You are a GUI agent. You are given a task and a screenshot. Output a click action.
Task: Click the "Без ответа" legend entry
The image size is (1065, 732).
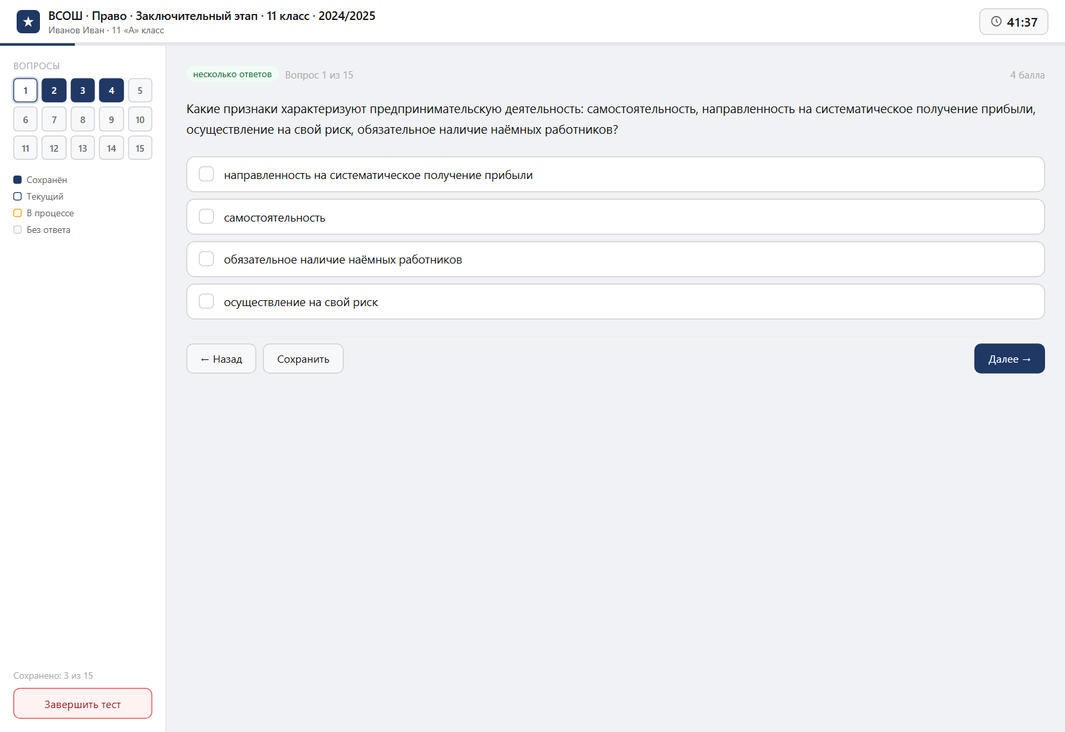pyautogui.click(x=42, y=230)
